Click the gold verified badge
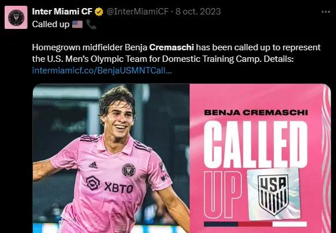Screen dimensions: 336x233 click(x=99, y=12)
